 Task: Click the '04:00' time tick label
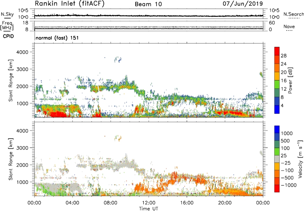(72, 203)
